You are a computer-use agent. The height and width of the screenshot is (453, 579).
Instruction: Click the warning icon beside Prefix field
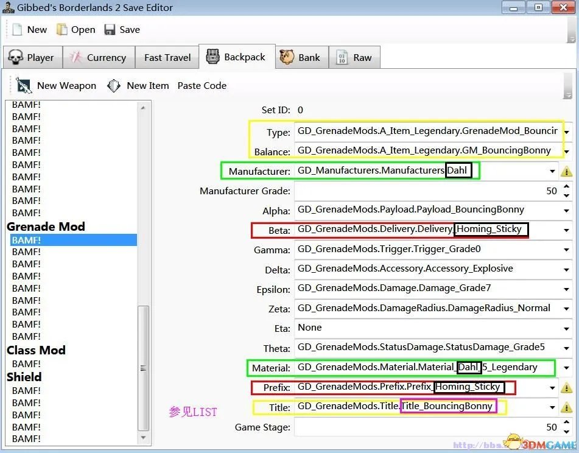566,387
